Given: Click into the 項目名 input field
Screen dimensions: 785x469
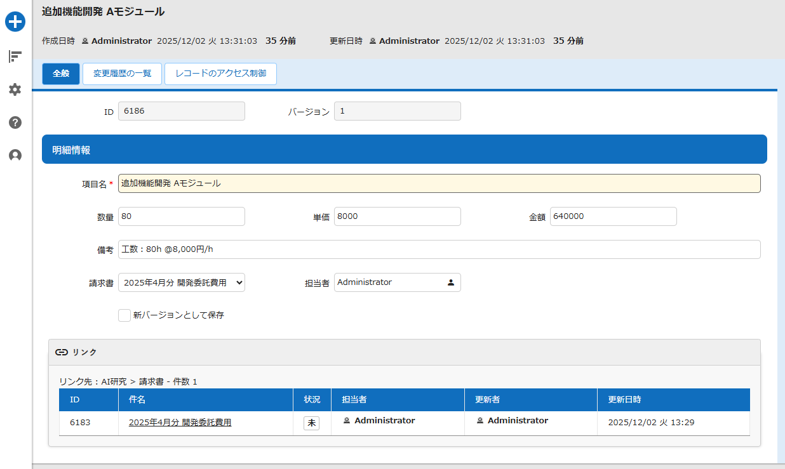Looking at the screenshot, I should 439,183.
